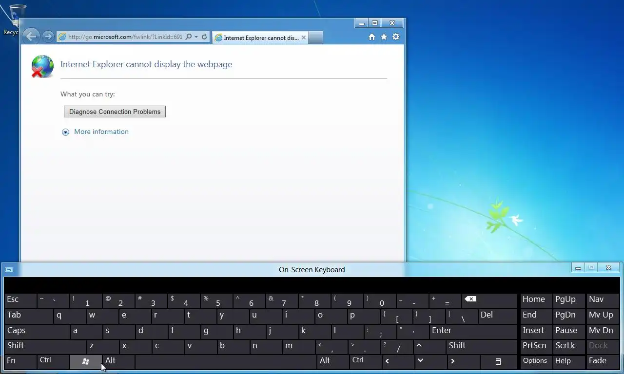Tap the 1 and exclamation key
Image resolution: width=624 pixels, height=374 pixels.
[86, 301]
